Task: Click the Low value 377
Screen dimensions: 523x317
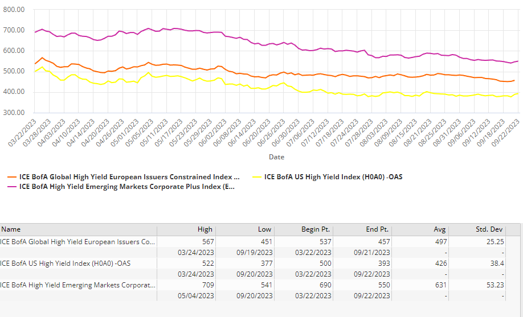Action: point(267,264)
